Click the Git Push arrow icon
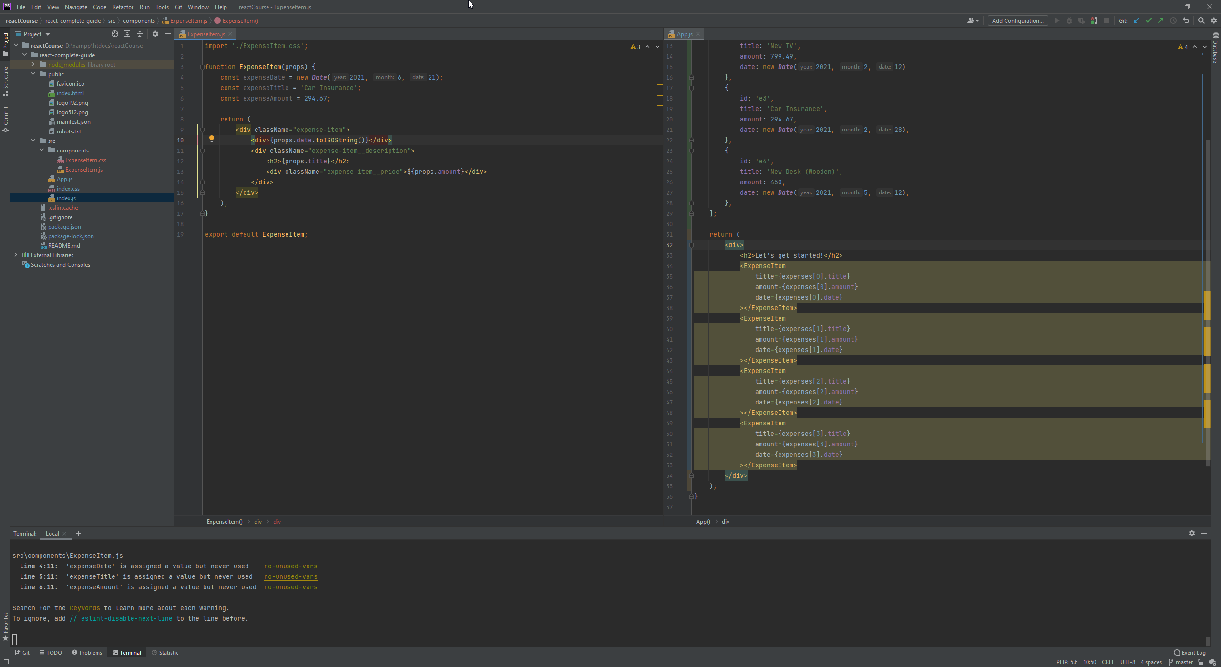 pyautogui.click(x=1161, y=20)
